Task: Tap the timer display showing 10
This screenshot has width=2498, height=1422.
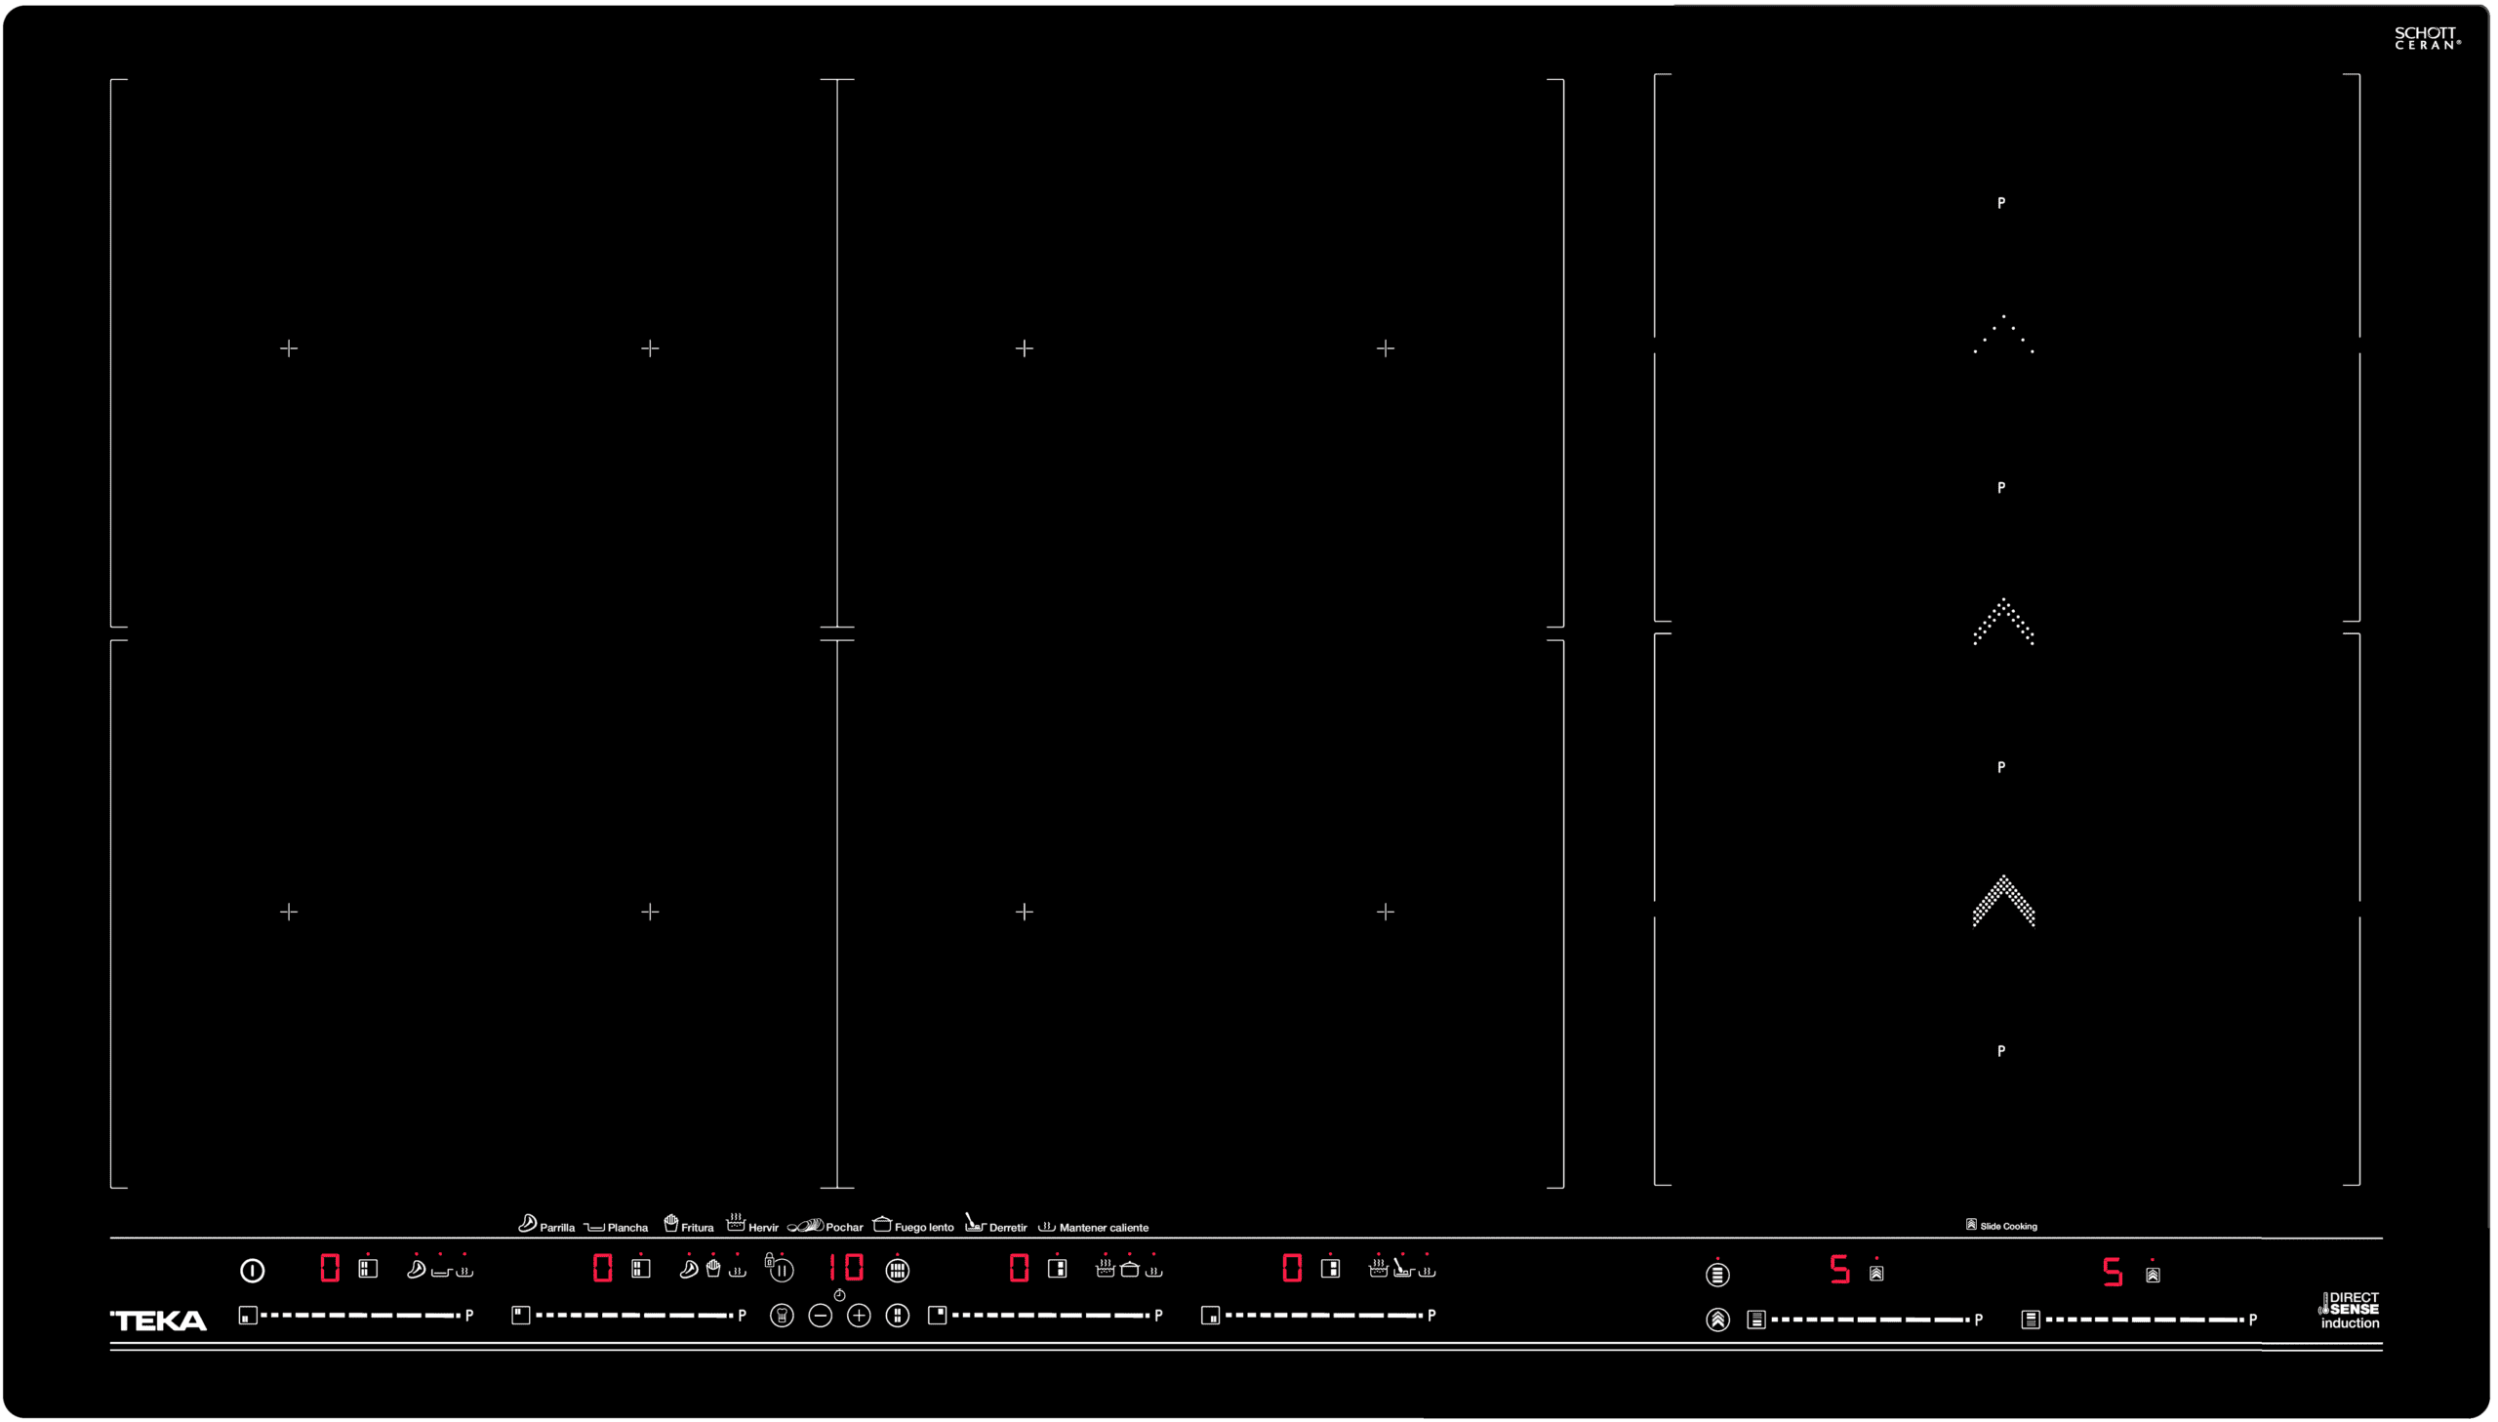Action: click(845, 1268)
